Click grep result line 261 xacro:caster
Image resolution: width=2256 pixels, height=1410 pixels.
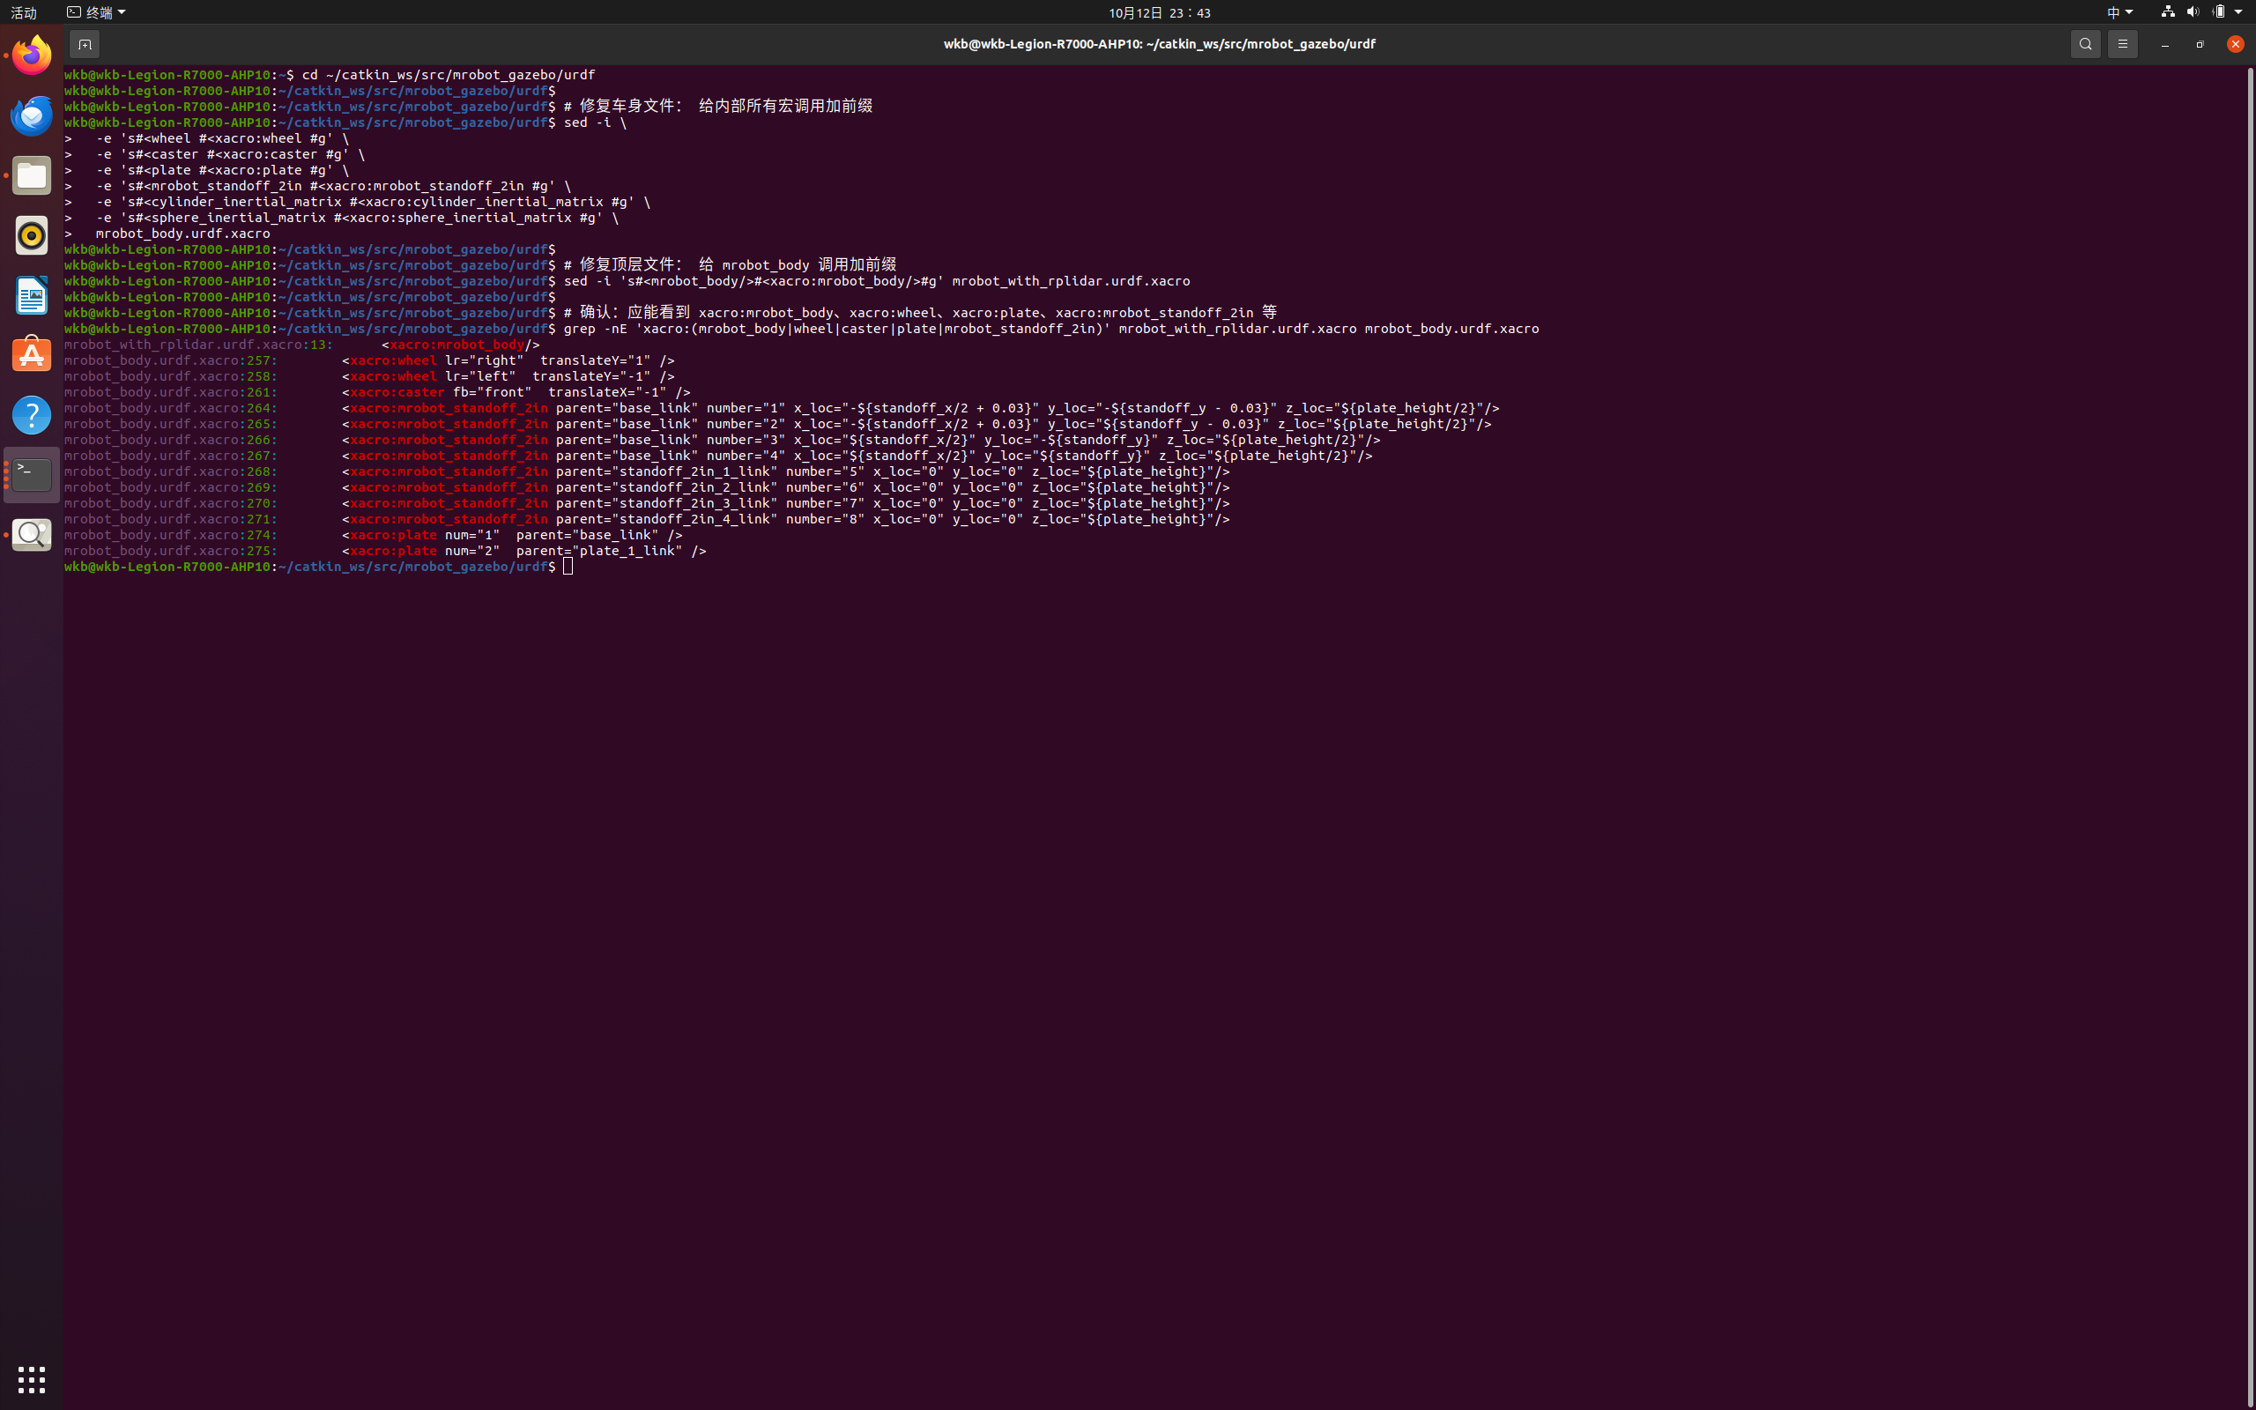click(x=377, y=393)
